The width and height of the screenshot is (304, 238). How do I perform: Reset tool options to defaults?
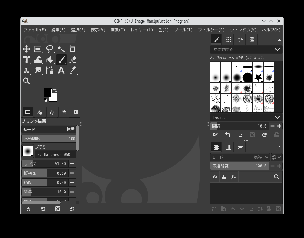[x=72, y=209]
